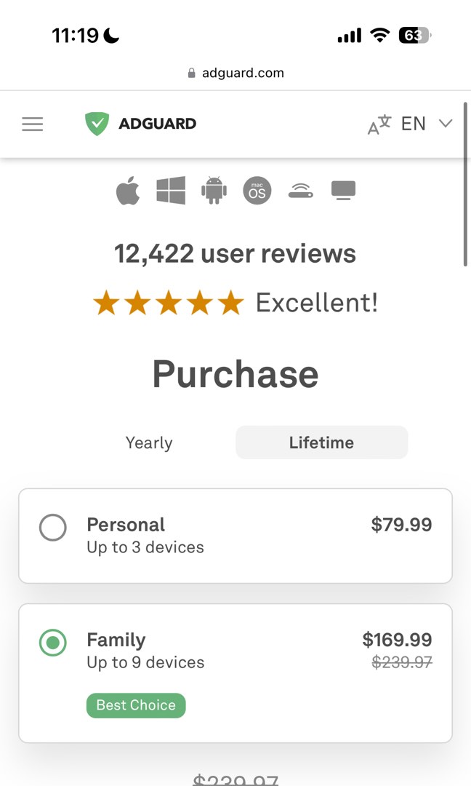This screenshot has width=471, height=786.
Task: Click the macOS platform icon
Action: (x=257, y=191)
